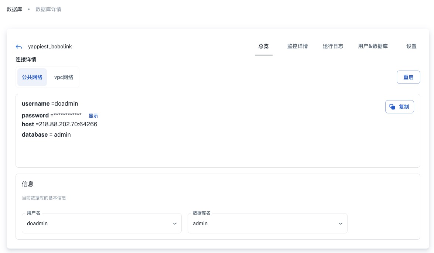Select the host value 218.88.202.70:64266

pyautogui.click(x=68, y=124)
